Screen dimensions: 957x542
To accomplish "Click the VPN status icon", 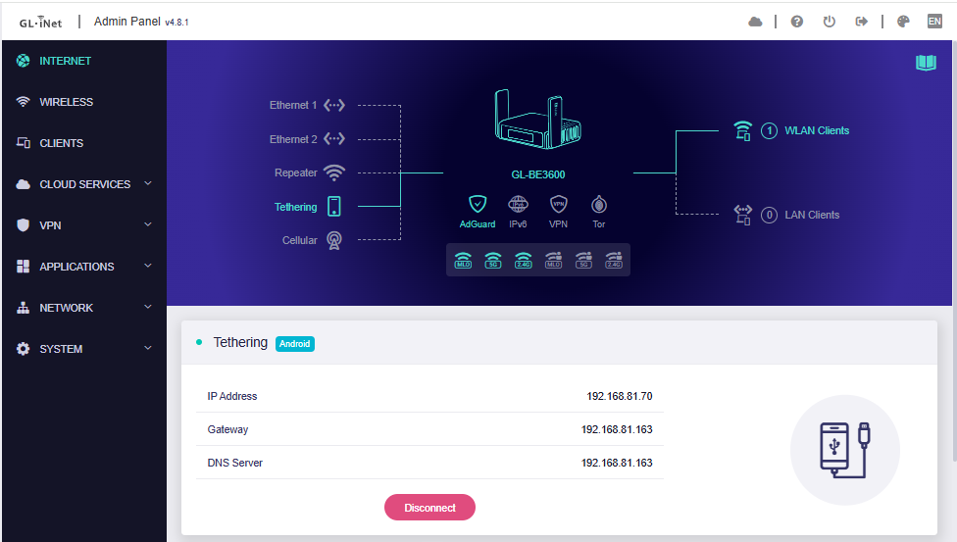I will click(558, 205).
